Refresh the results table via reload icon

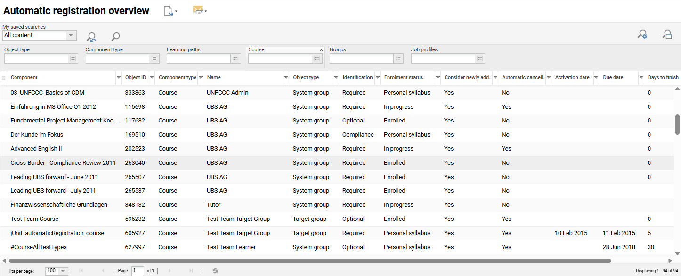[x=215, y=271]
